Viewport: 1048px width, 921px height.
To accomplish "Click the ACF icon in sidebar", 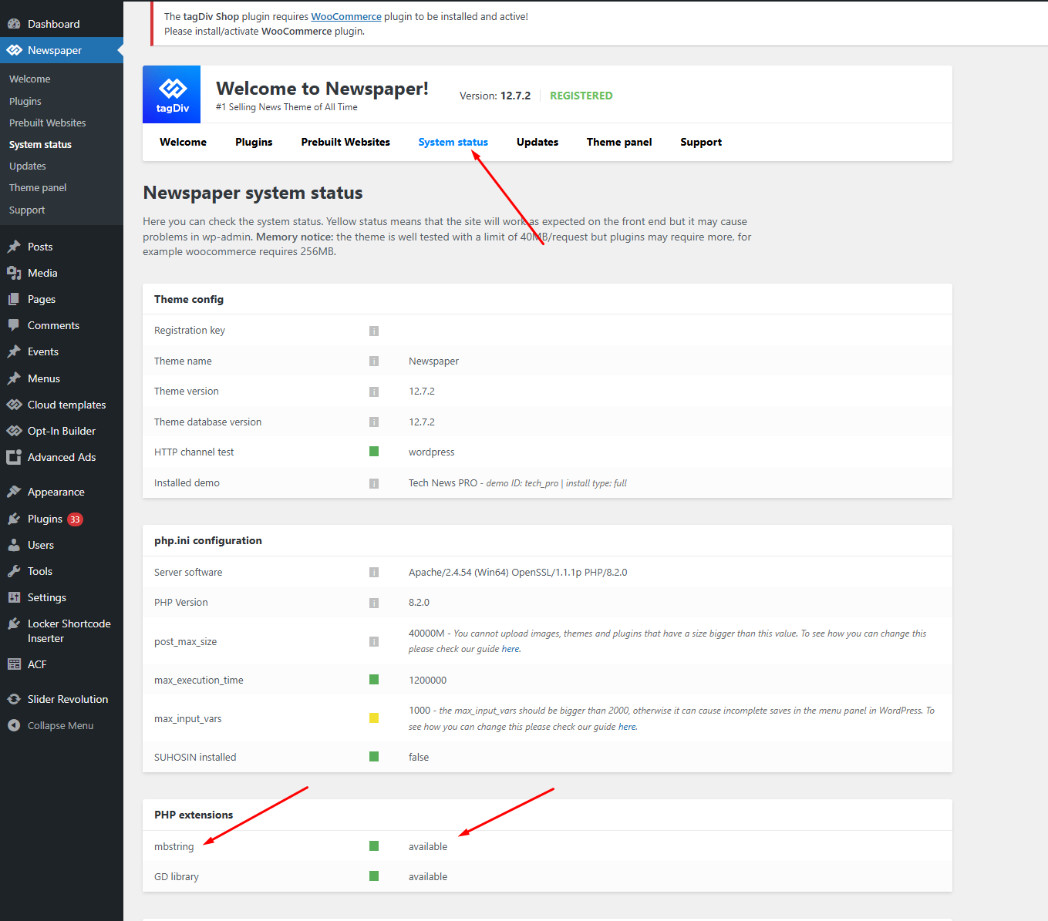I will tap(14, 664).
